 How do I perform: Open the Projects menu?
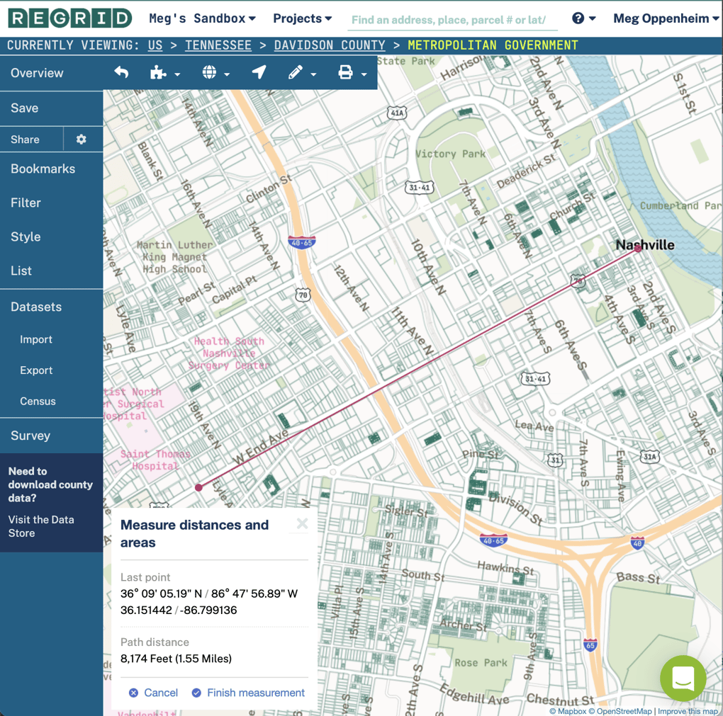[x=302, y=18]
